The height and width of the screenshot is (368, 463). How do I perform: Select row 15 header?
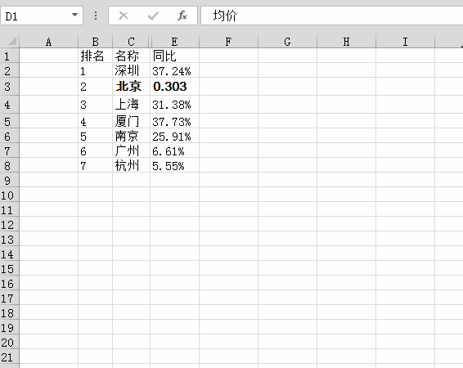click(x=10, y=268)
